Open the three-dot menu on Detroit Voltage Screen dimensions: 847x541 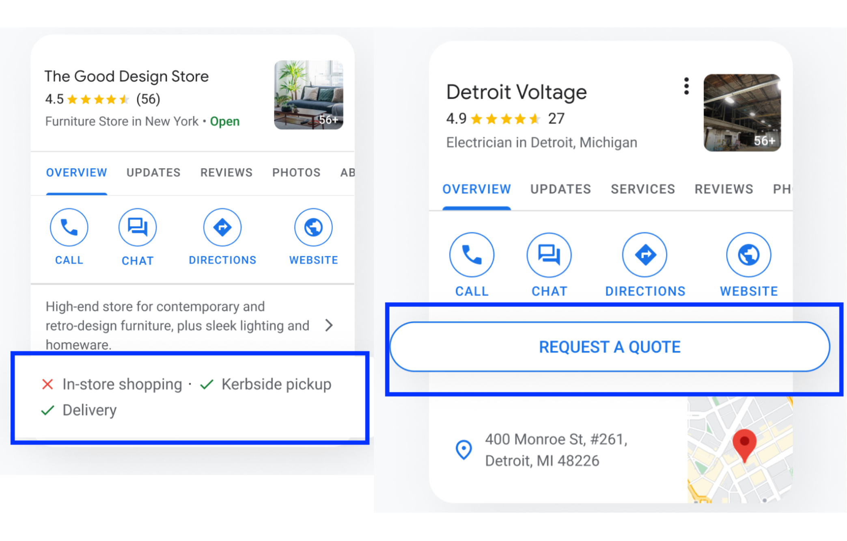pyautogui.click(x=686, y=86)
